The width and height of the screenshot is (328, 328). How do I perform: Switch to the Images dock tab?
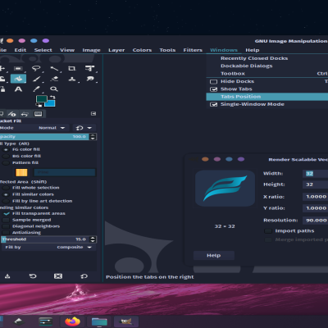[x=38, y=114]
